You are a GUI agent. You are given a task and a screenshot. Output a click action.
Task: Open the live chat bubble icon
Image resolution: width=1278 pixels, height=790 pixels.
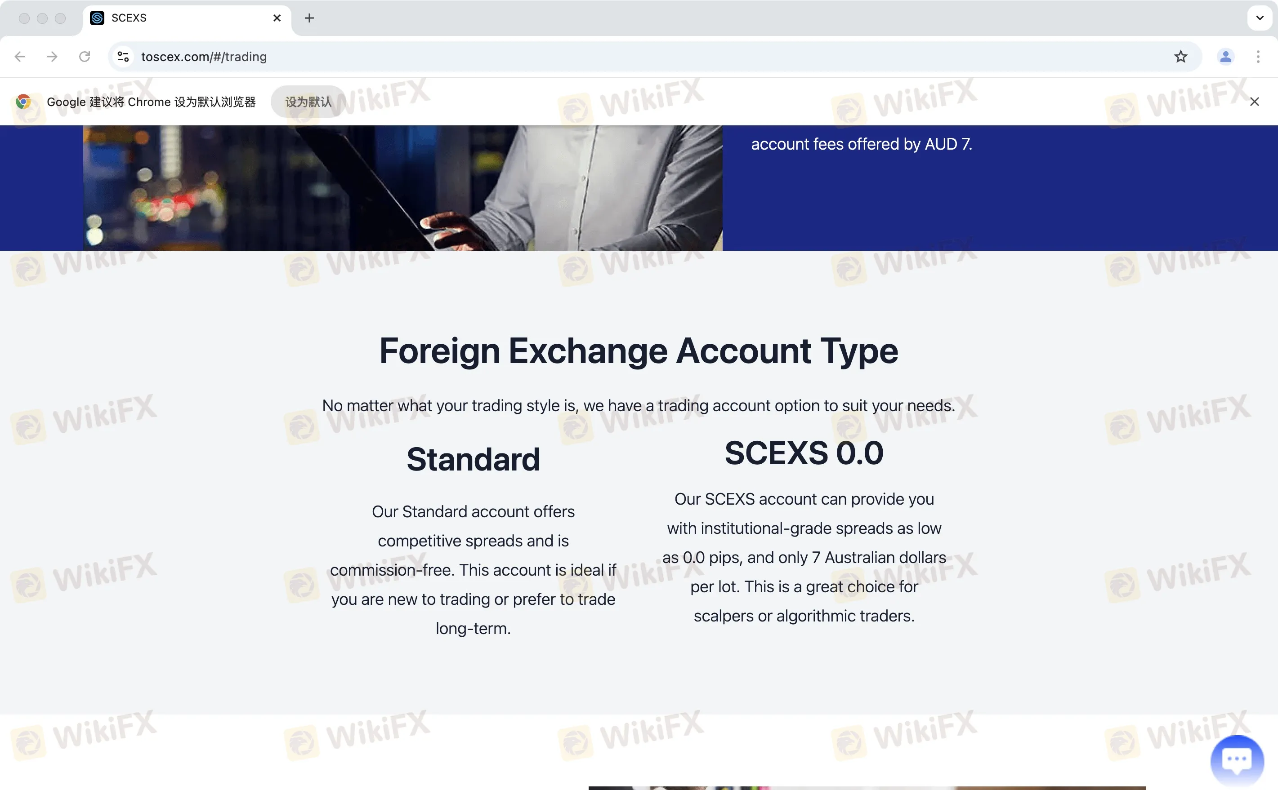(1237, 760)
